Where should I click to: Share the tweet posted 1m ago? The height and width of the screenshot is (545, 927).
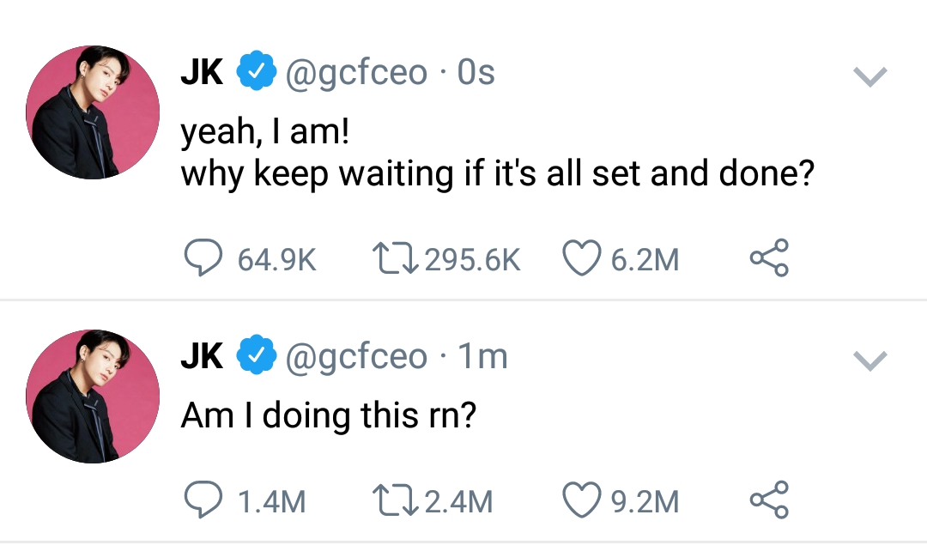768,501
